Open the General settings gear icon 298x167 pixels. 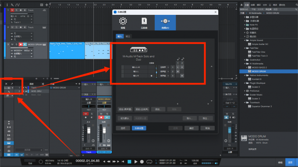coord(123,21)
